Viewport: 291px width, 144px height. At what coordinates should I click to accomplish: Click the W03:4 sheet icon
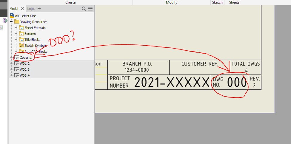17,75
